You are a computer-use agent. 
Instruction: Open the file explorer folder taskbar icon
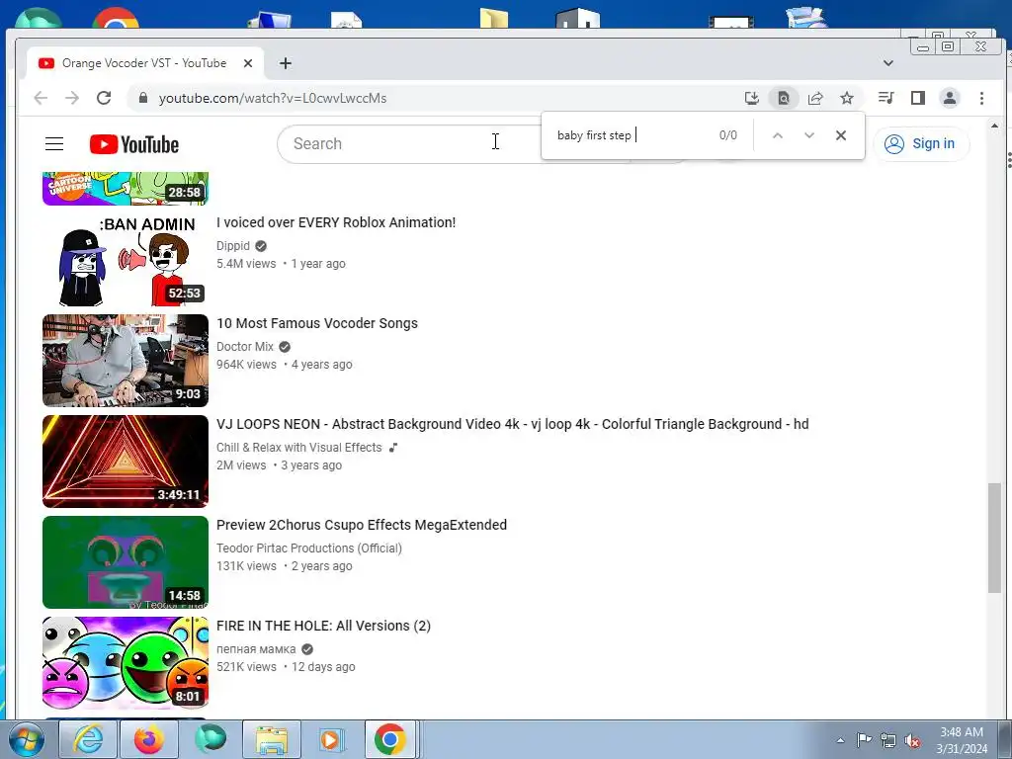272,739
